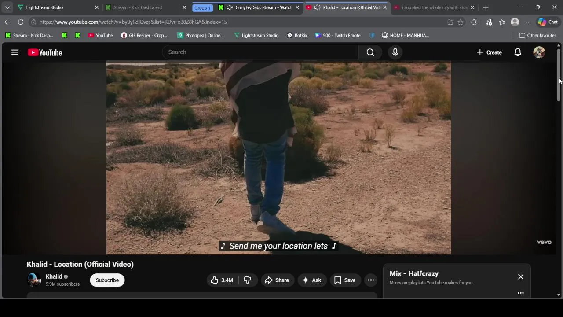Save video to playlist

coord(345,280)
